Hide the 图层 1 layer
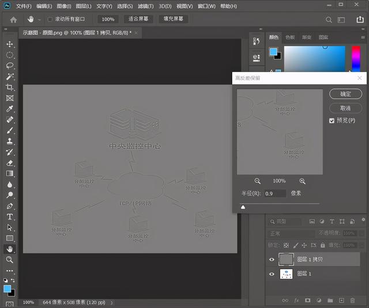 [272, 274]
